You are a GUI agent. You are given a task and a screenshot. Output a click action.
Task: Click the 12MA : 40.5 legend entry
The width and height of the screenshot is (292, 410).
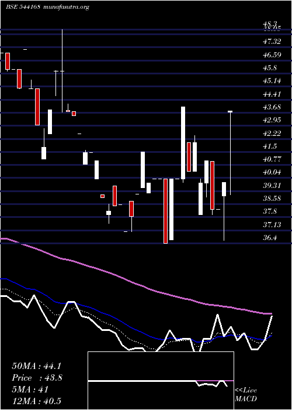[x=36, y=401]
